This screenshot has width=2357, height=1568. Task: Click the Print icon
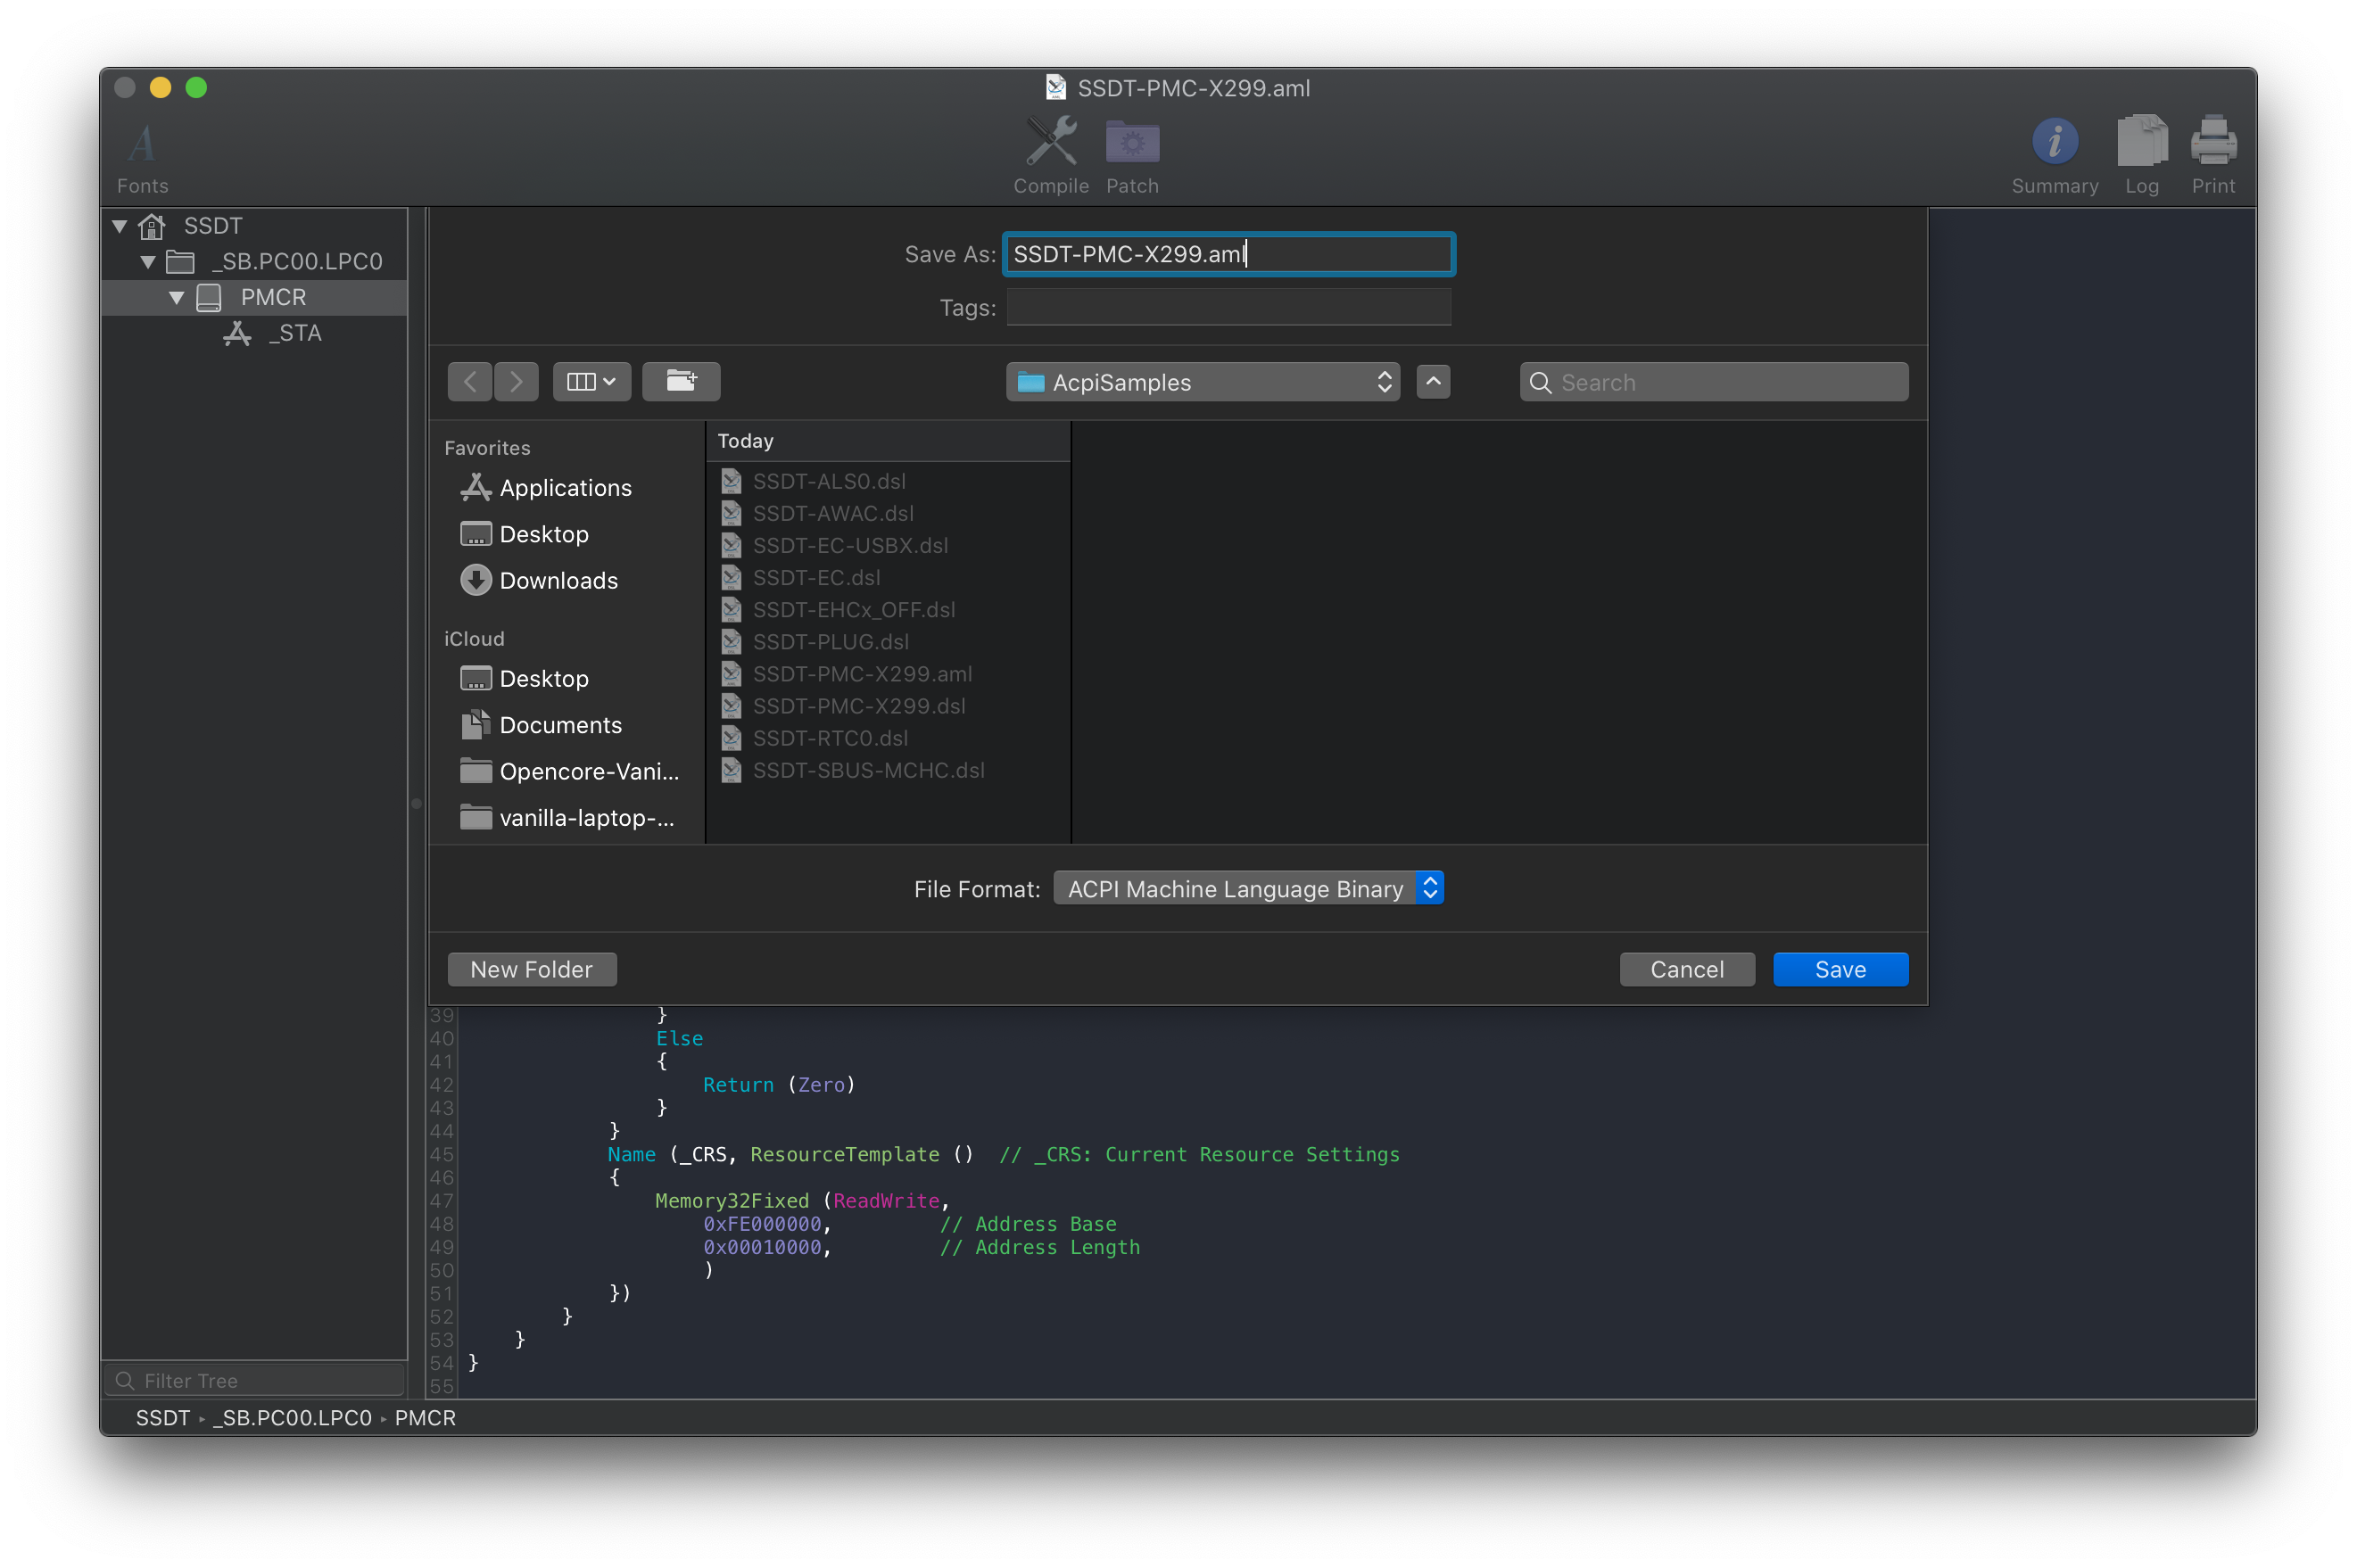2213,143
